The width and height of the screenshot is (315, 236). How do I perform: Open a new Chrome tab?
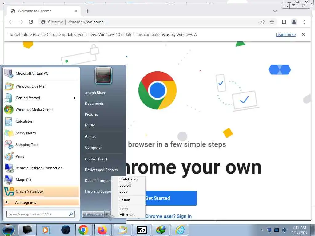(x=87, y=11)
